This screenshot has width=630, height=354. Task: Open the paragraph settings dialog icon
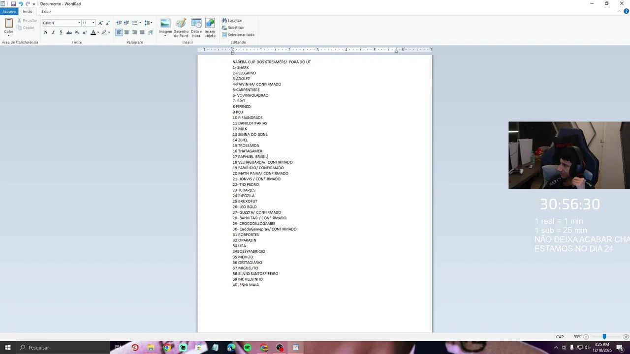click(150, 32)
